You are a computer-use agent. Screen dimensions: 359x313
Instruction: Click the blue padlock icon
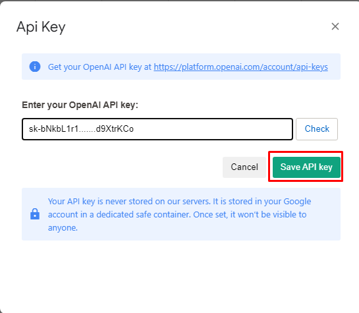(x=35, y=214)
